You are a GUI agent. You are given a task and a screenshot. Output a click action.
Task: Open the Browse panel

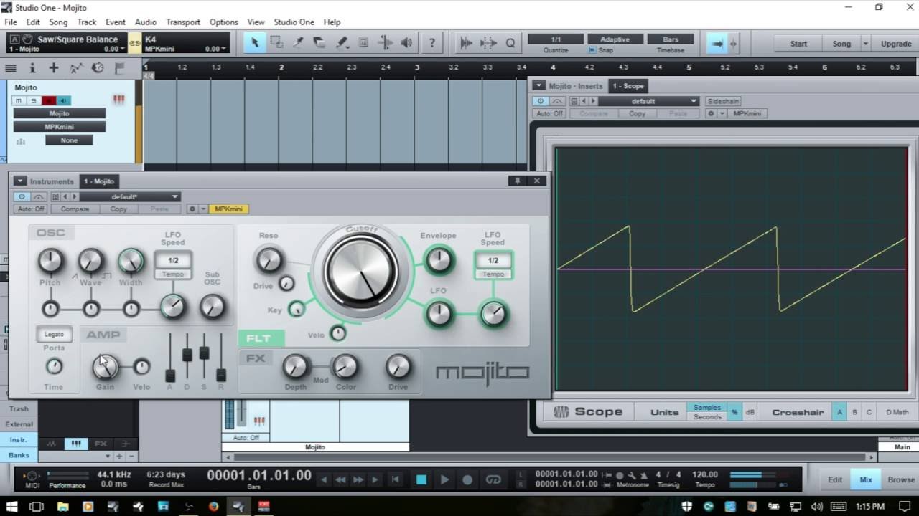click(x=901, y=479)
